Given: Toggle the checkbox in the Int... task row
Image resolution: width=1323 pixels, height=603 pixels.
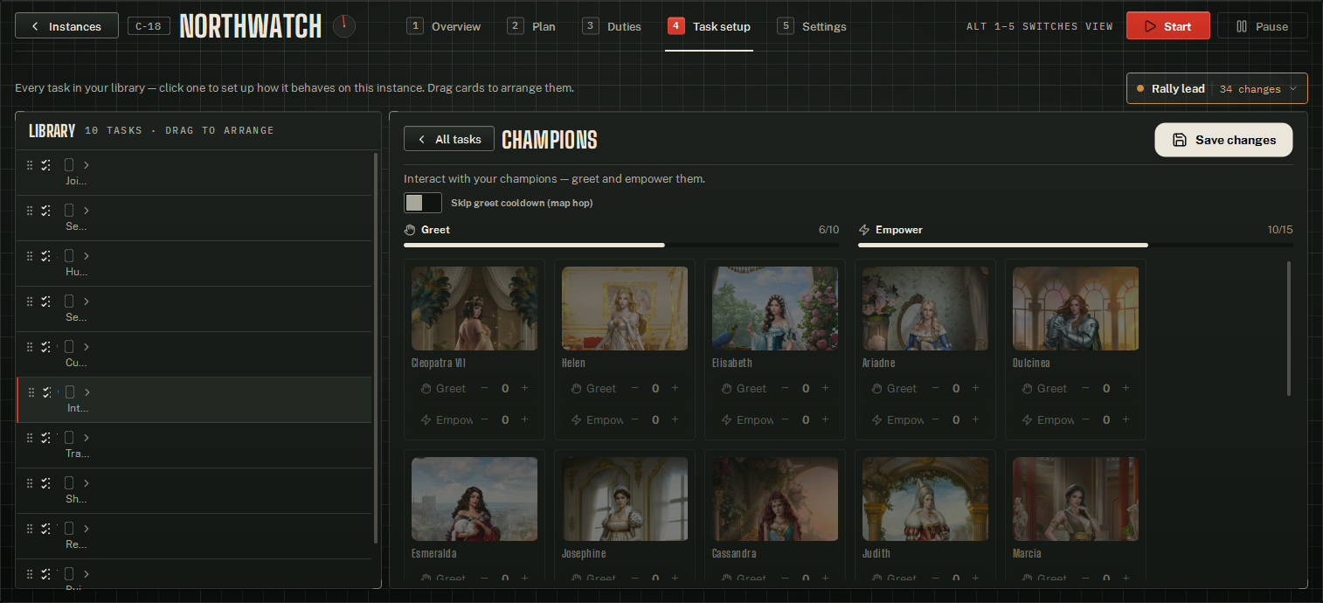Looking at the screenshot, I should pos(71,392).
